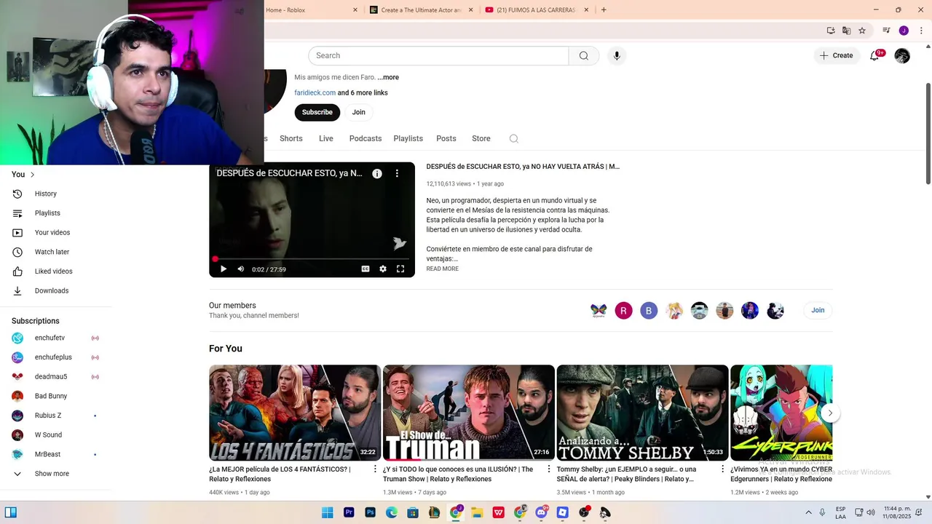Play the featured video

coord(223,269)
